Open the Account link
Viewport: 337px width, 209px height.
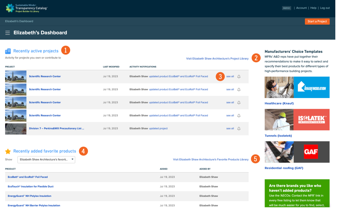coord(301,8)
